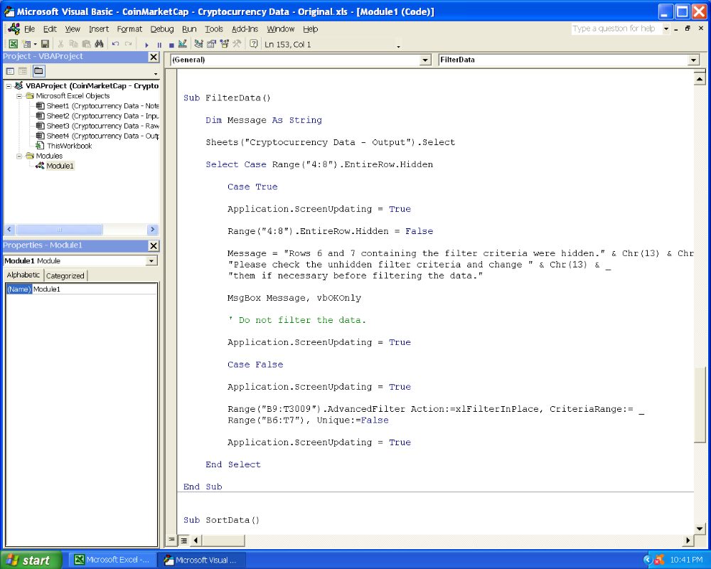Click the Type a question for help box
The width and height of the screenshot is (711, 569).
(x=616, y=28)
